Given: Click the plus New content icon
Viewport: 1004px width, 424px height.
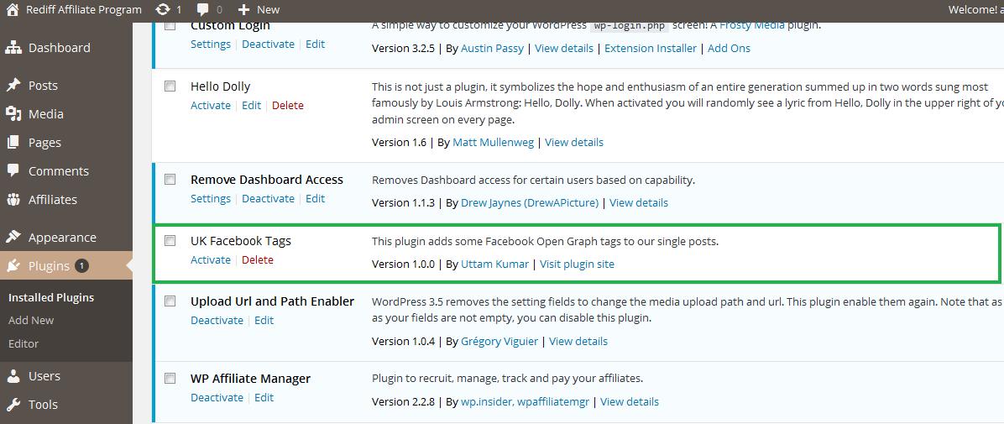Looking at the screenshot, I should pyautogui.click(x=243, y=9).
